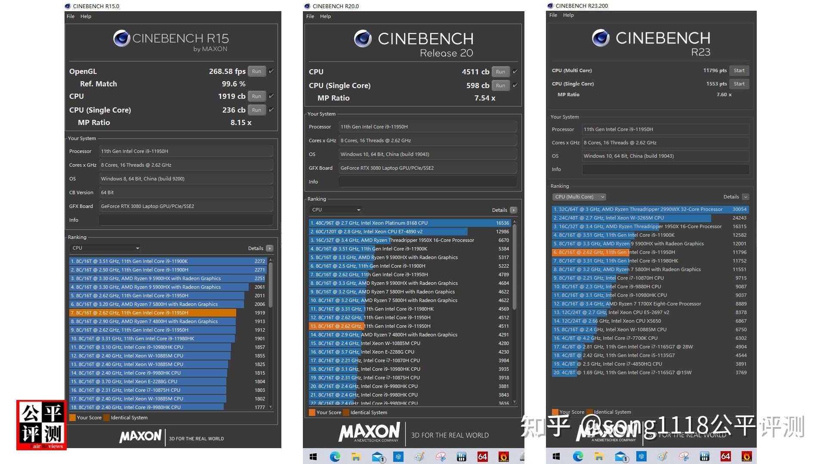Open the Help menu in Cinebench R15
Screen dimensions: 826x464
pos(86,16)
